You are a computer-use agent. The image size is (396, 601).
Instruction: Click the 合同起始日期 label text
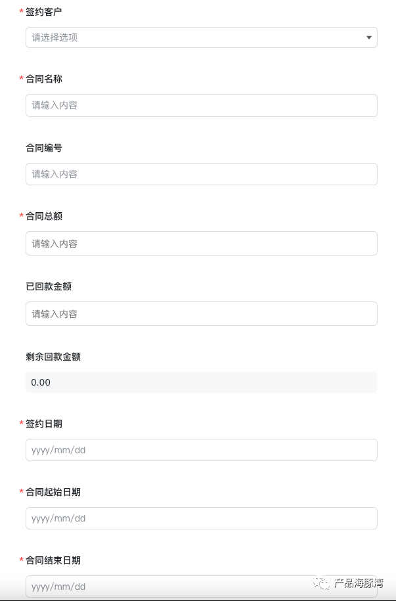pyautogui.click(x=53, y=492)
